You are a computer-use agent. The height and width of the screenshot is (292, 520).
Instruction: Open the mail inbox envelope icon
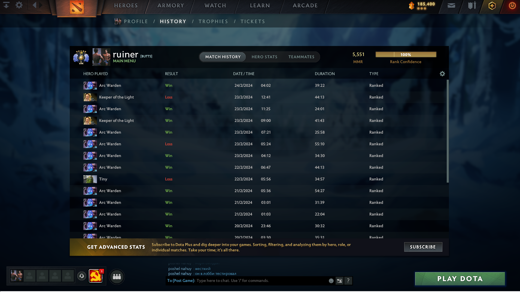coord(451,5)
